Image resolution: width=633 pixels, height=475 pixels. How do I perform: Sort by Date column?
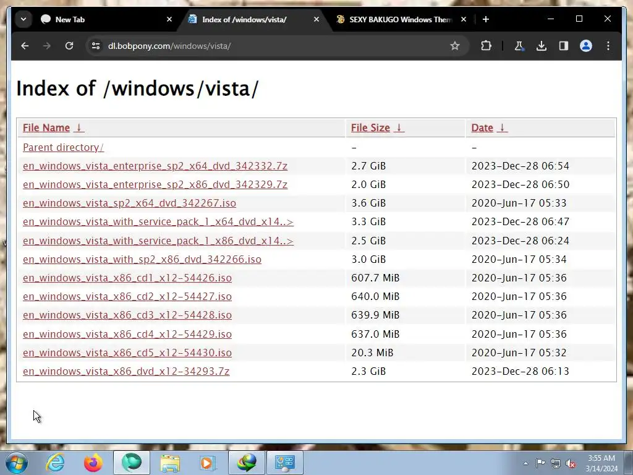click(x=482, y=127)
